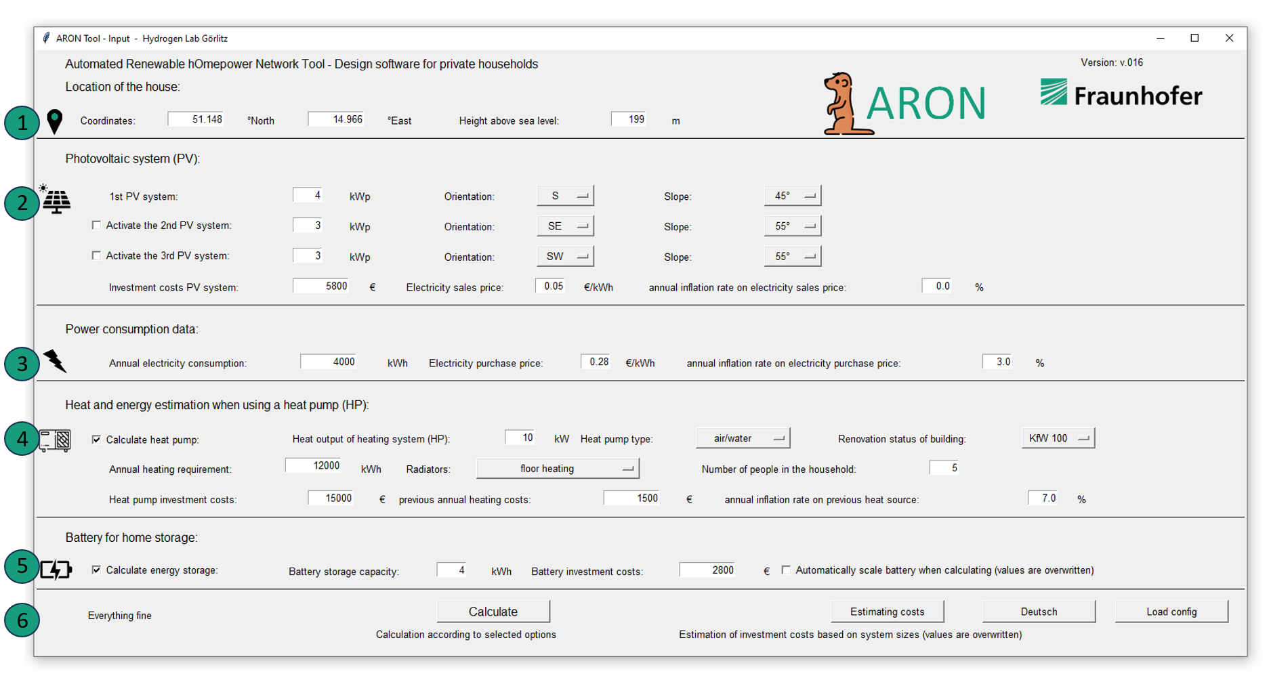Click the Estimating costs button

[x=887, y=612]
